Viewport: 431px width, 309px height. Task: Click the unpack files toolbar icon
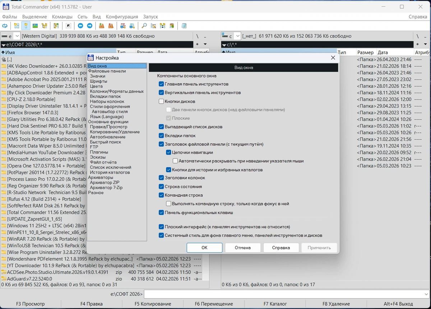pyautogui.click(x=111, y=26)
